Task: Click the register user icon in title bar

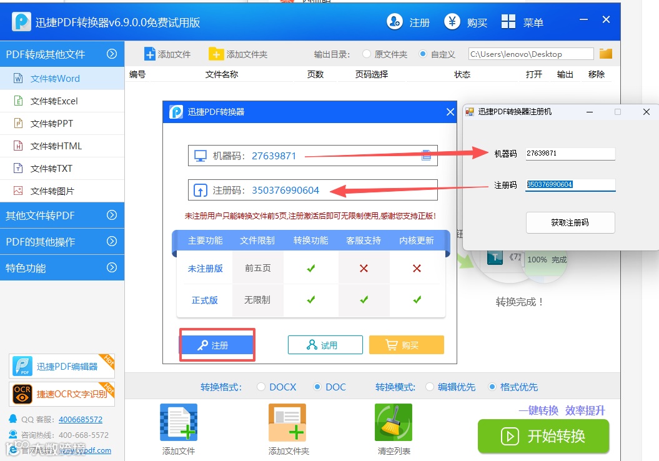Action: coord(395,21)
